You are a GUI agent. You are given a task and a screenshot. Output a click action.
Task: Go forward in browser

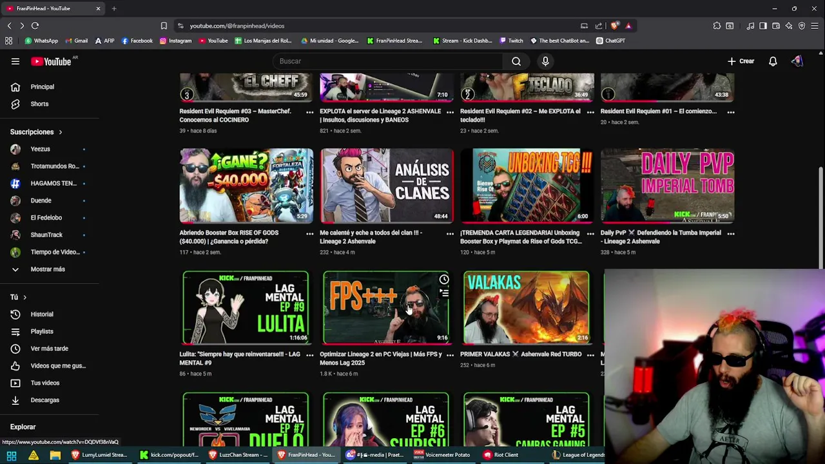click(x=22, y=26)
